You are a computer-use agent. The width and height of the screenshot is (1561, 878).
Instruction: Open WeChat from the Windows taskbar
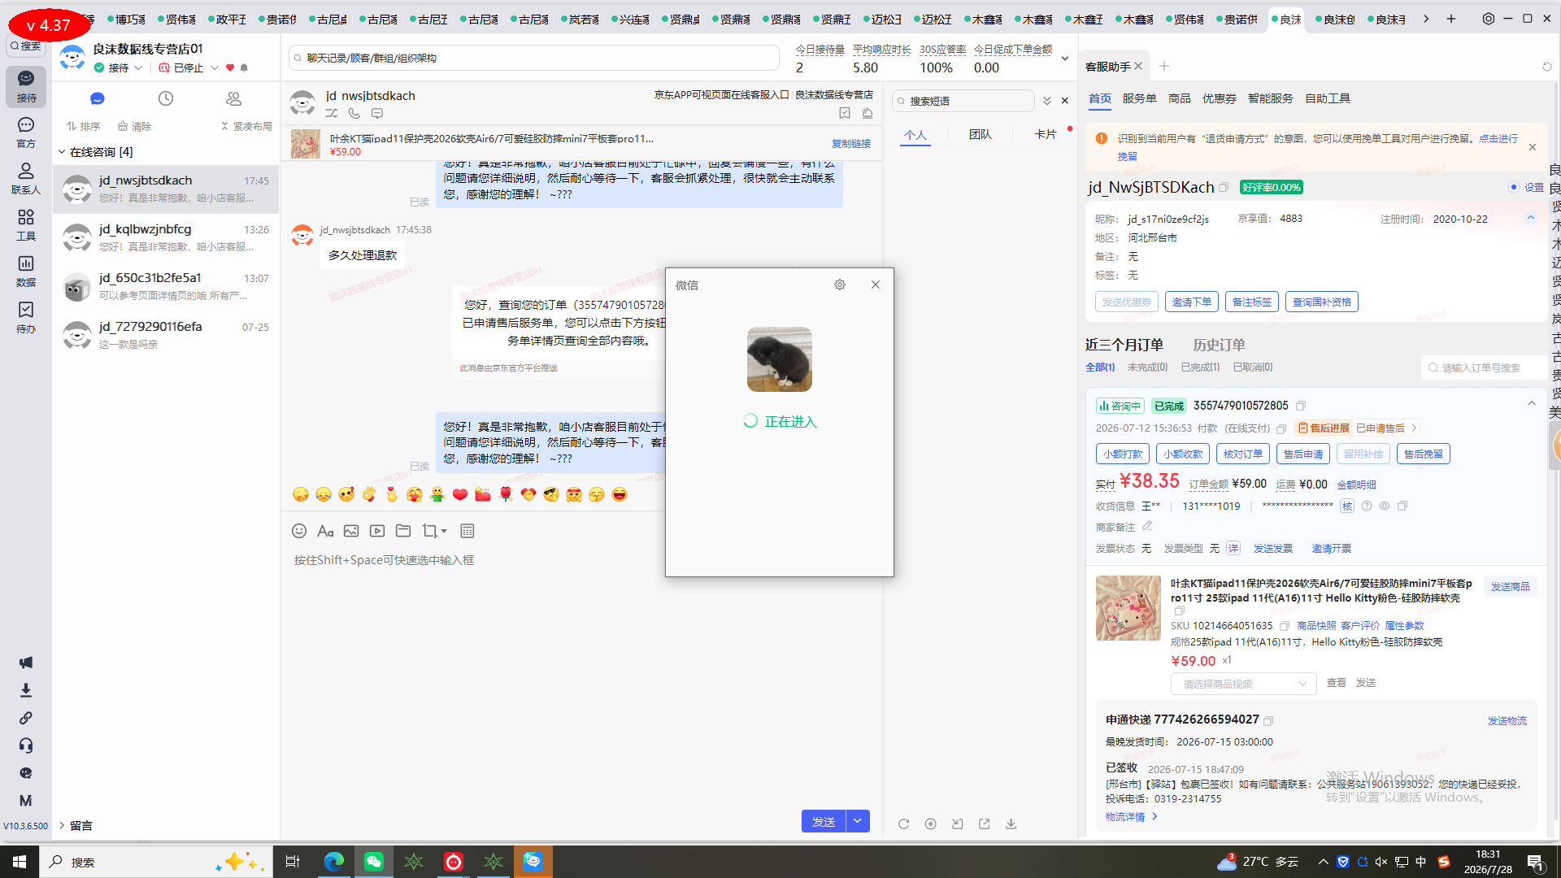[374, 862]
